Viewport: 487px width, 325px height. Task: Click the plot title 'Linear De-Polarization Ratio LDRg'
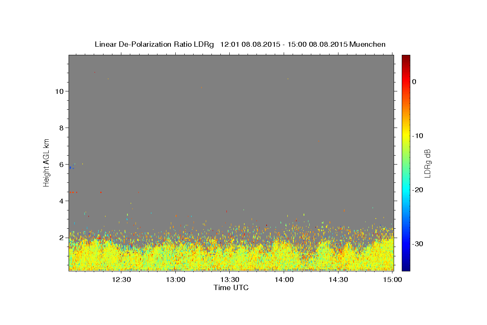(x=154, y=44)
